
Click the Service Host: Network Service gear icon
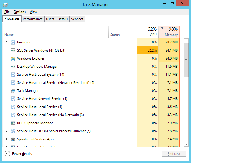click(x=13, y=99)
